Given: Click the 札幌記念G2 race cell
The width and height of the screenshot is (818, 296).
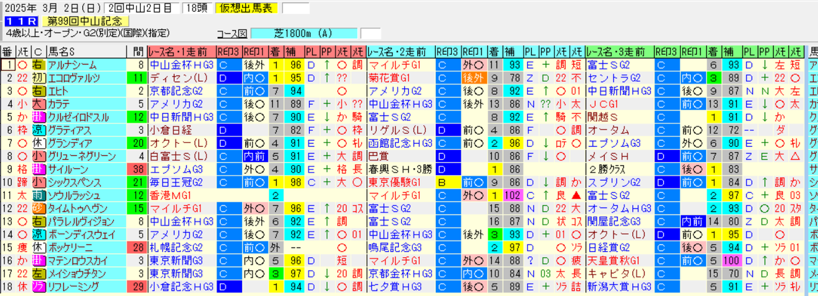Looking at the screenshot, I should 182,247.
